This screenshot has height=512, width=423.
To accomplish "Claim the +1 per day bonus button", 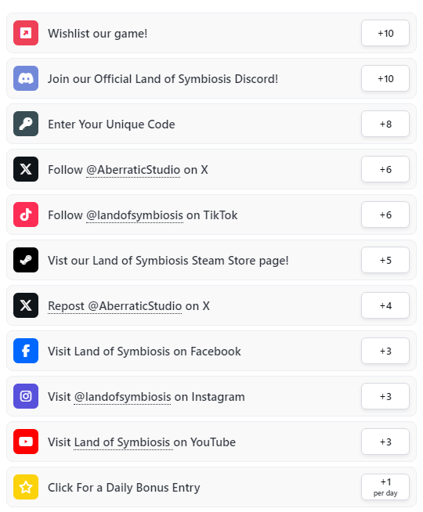I will pos(385,487).
